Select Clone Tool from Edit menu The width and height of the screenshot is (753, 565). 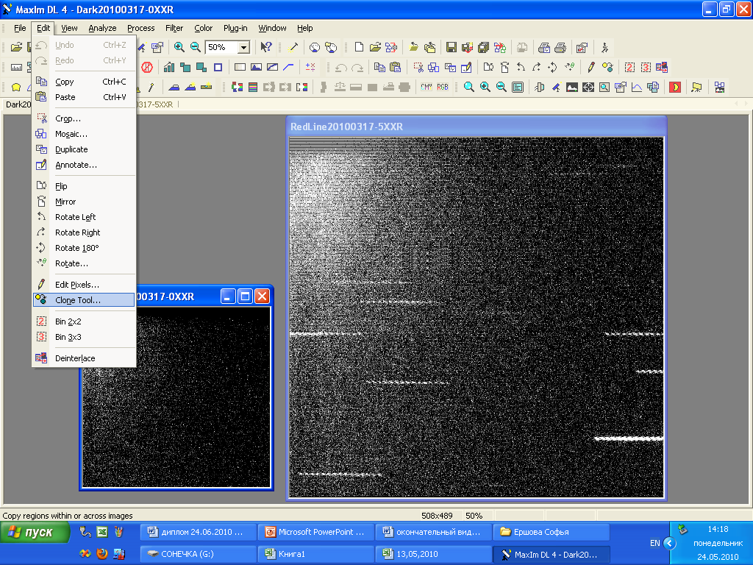coord(78,300)
